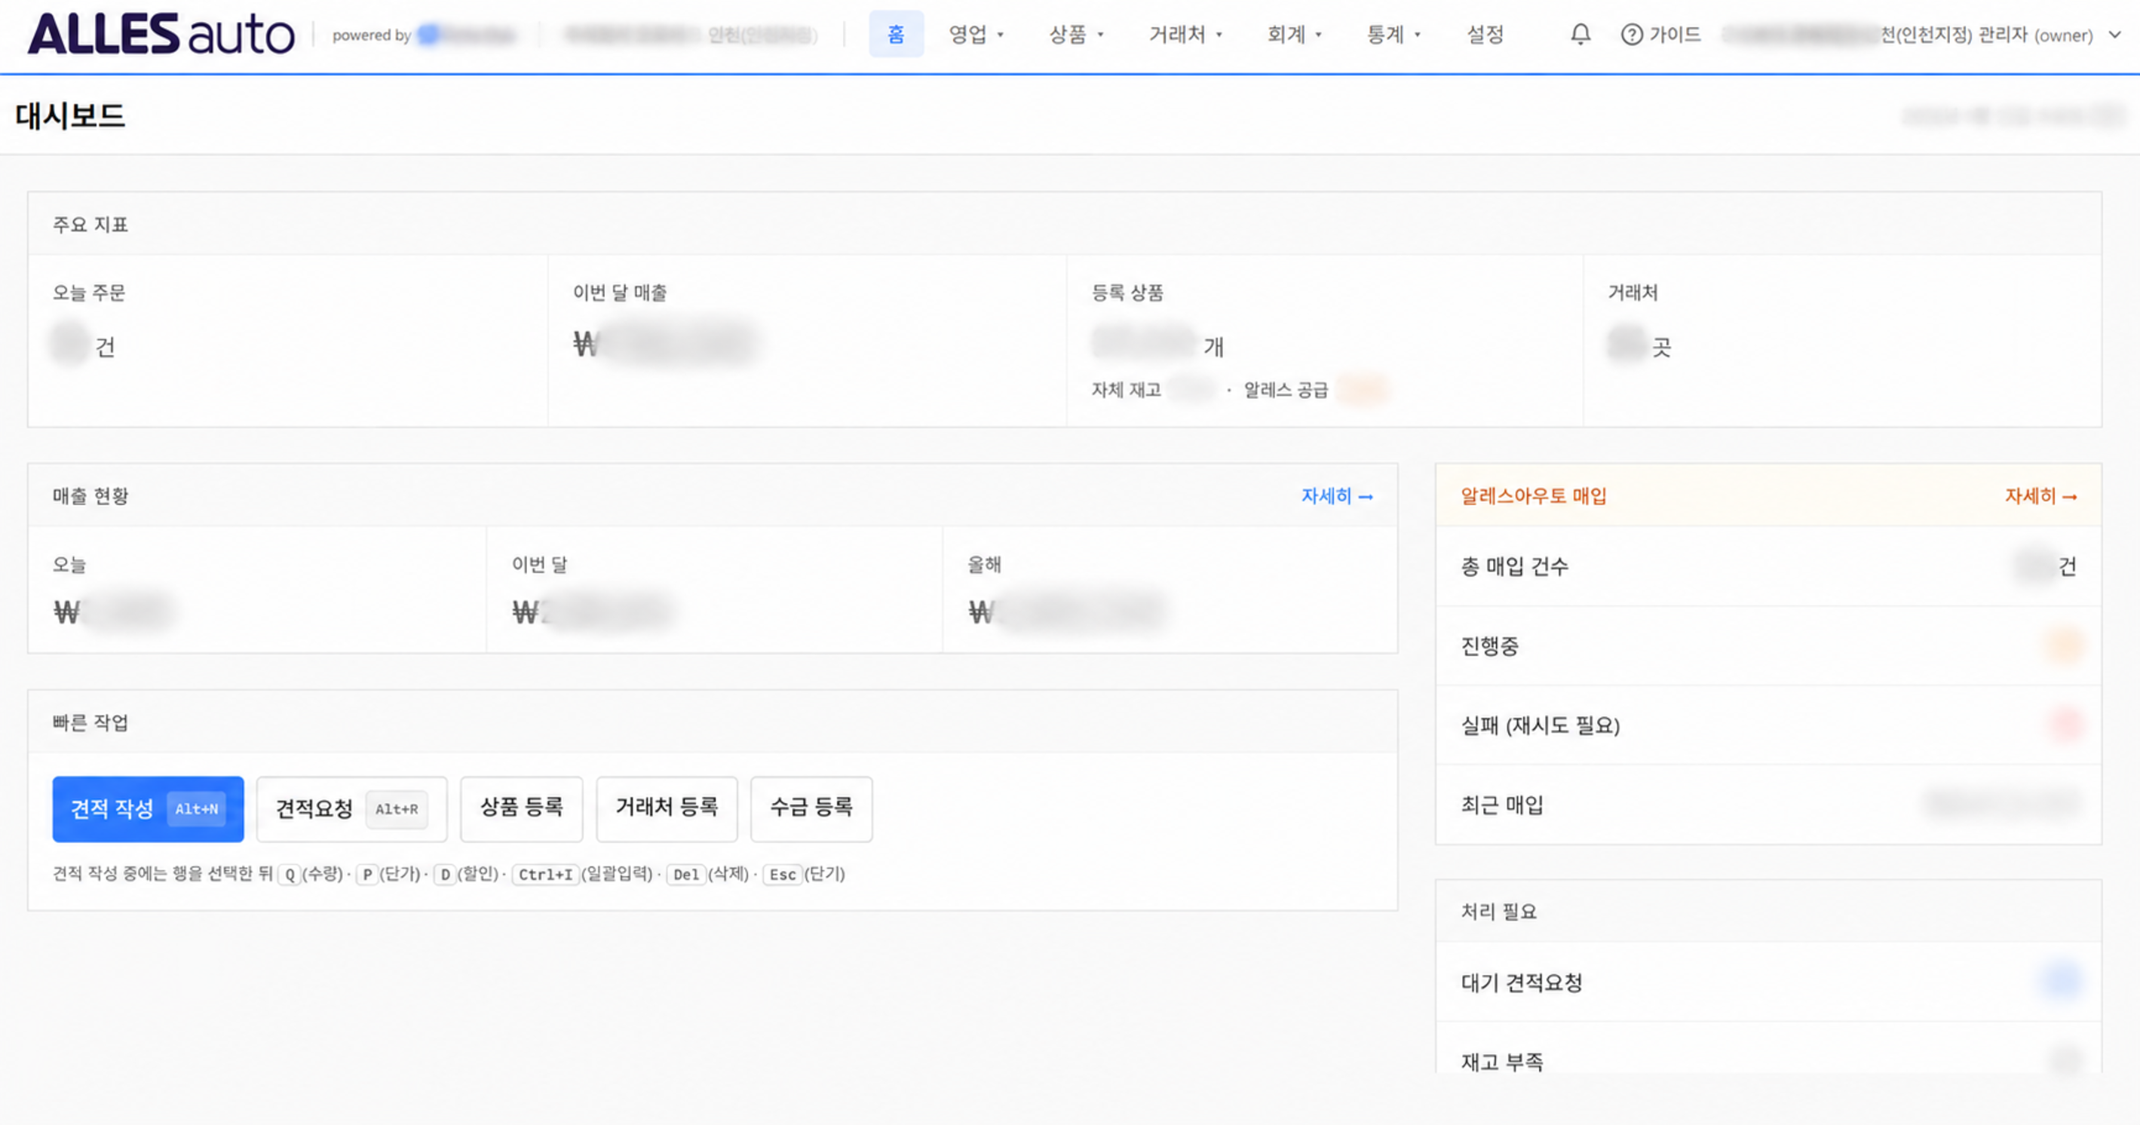The width and height of the screenshot is (2140, 1125).
Task: Open the 설정 menu item
Action: pyautogui.click(x=1485, y=34)
